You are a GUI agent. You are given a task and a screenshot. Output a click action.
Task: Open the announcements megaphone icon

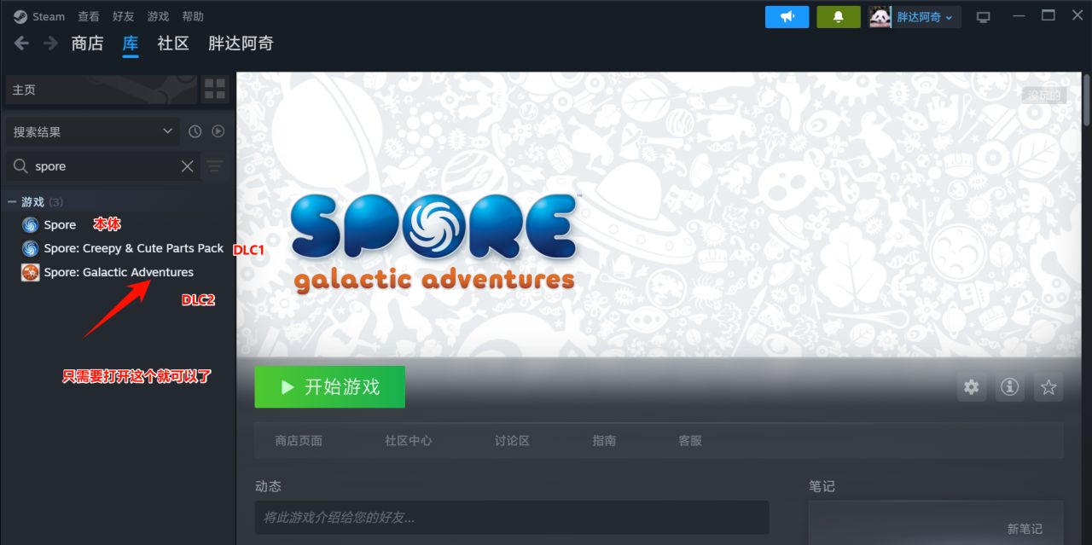point(787,17)
